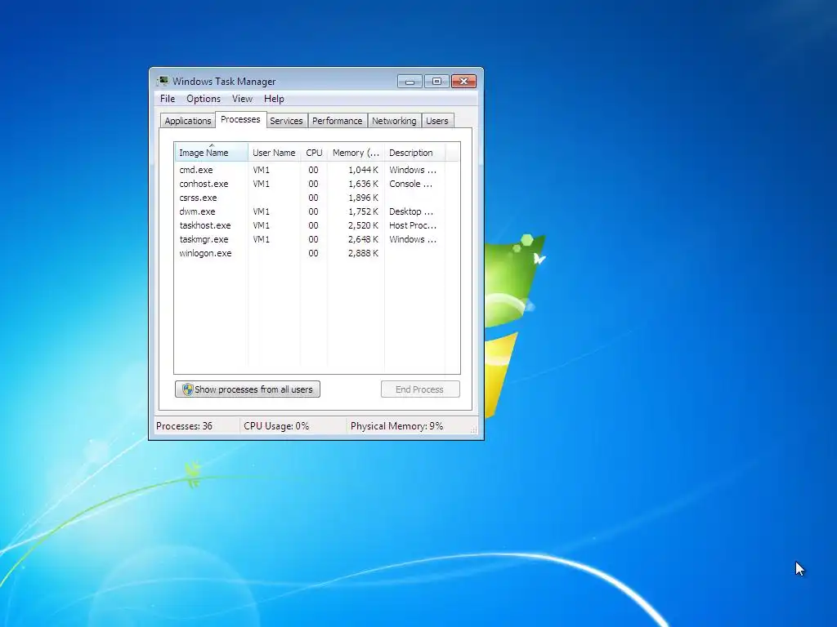
Task: Open the Options menu
Action: 204,99
